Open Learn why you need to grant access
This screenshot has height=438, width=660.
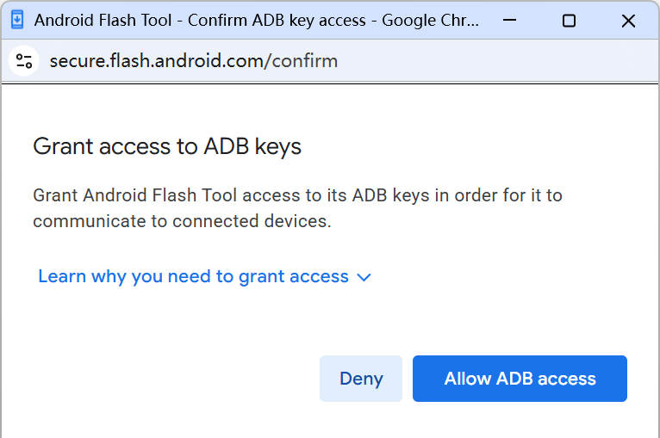193,276
